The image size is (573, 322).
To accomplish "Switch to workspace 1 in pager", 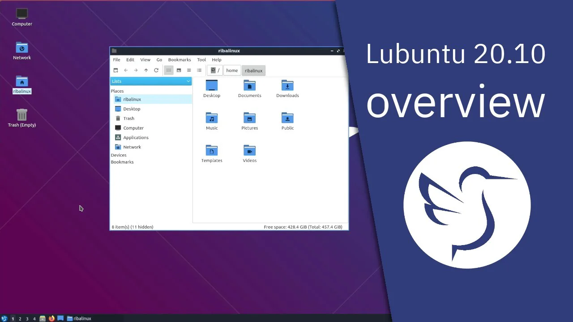I will pyautogui.click(x=13, y=318).
